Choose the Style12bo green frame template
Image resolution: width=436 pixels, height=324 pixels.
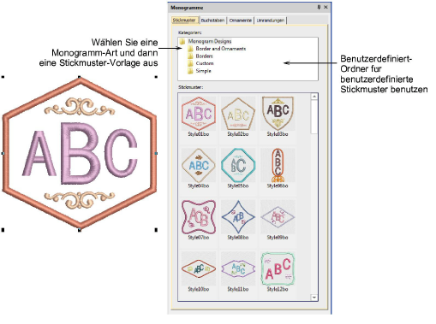[x=278, y=272]
